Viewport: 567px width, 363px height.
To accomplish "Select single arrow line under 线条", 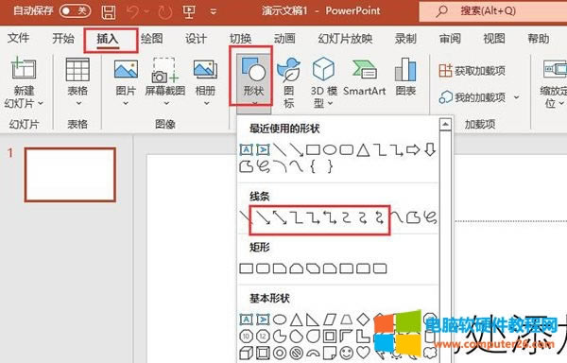I will (x=263, y=217).
